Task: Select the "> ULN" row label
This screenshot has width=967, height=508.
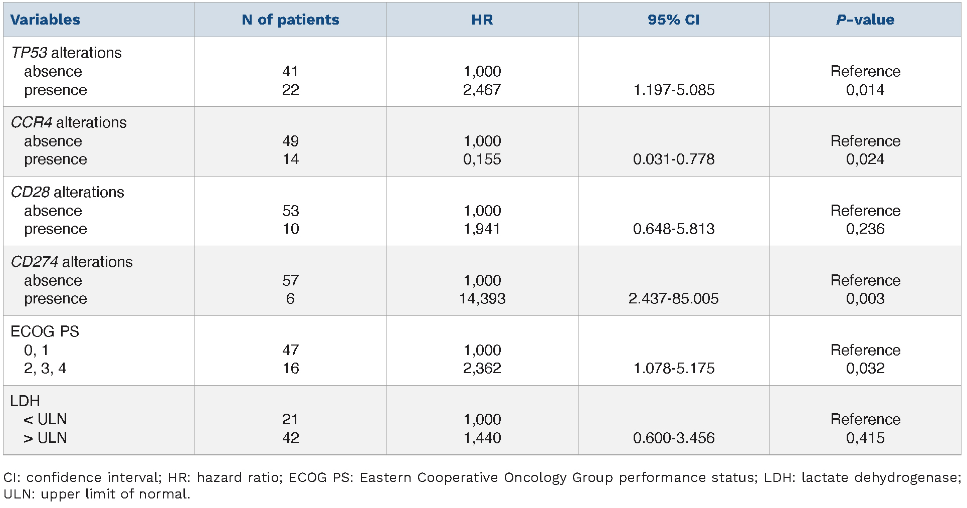Action: pos(45,438)
